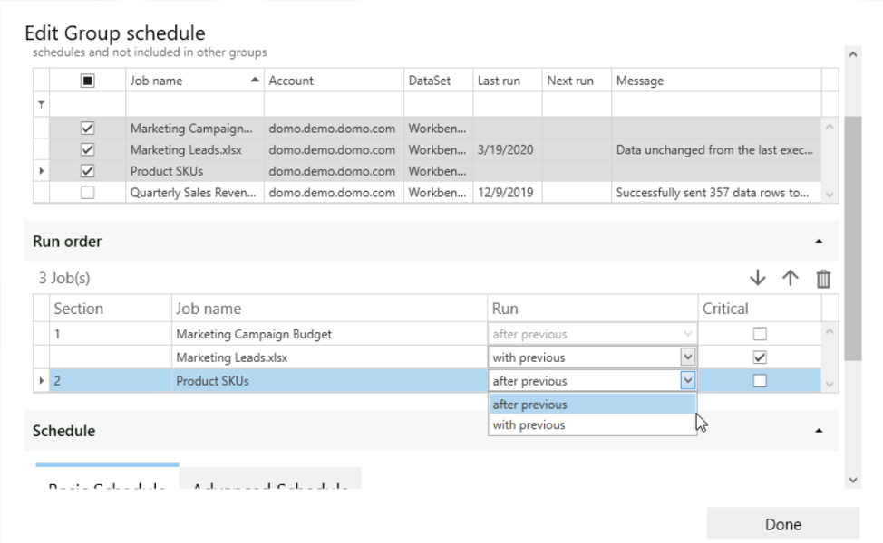
Task: Uncheck the Marketing Leads.xlsx job checkbox
Action: (87, 149)
